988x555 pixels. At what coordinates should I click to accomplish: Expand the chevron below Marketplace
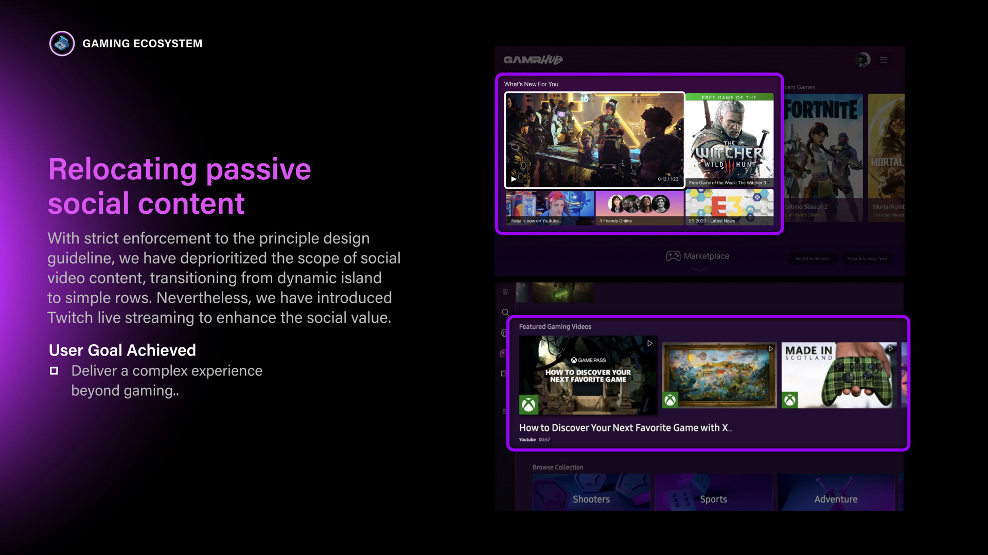click(699, 269)
